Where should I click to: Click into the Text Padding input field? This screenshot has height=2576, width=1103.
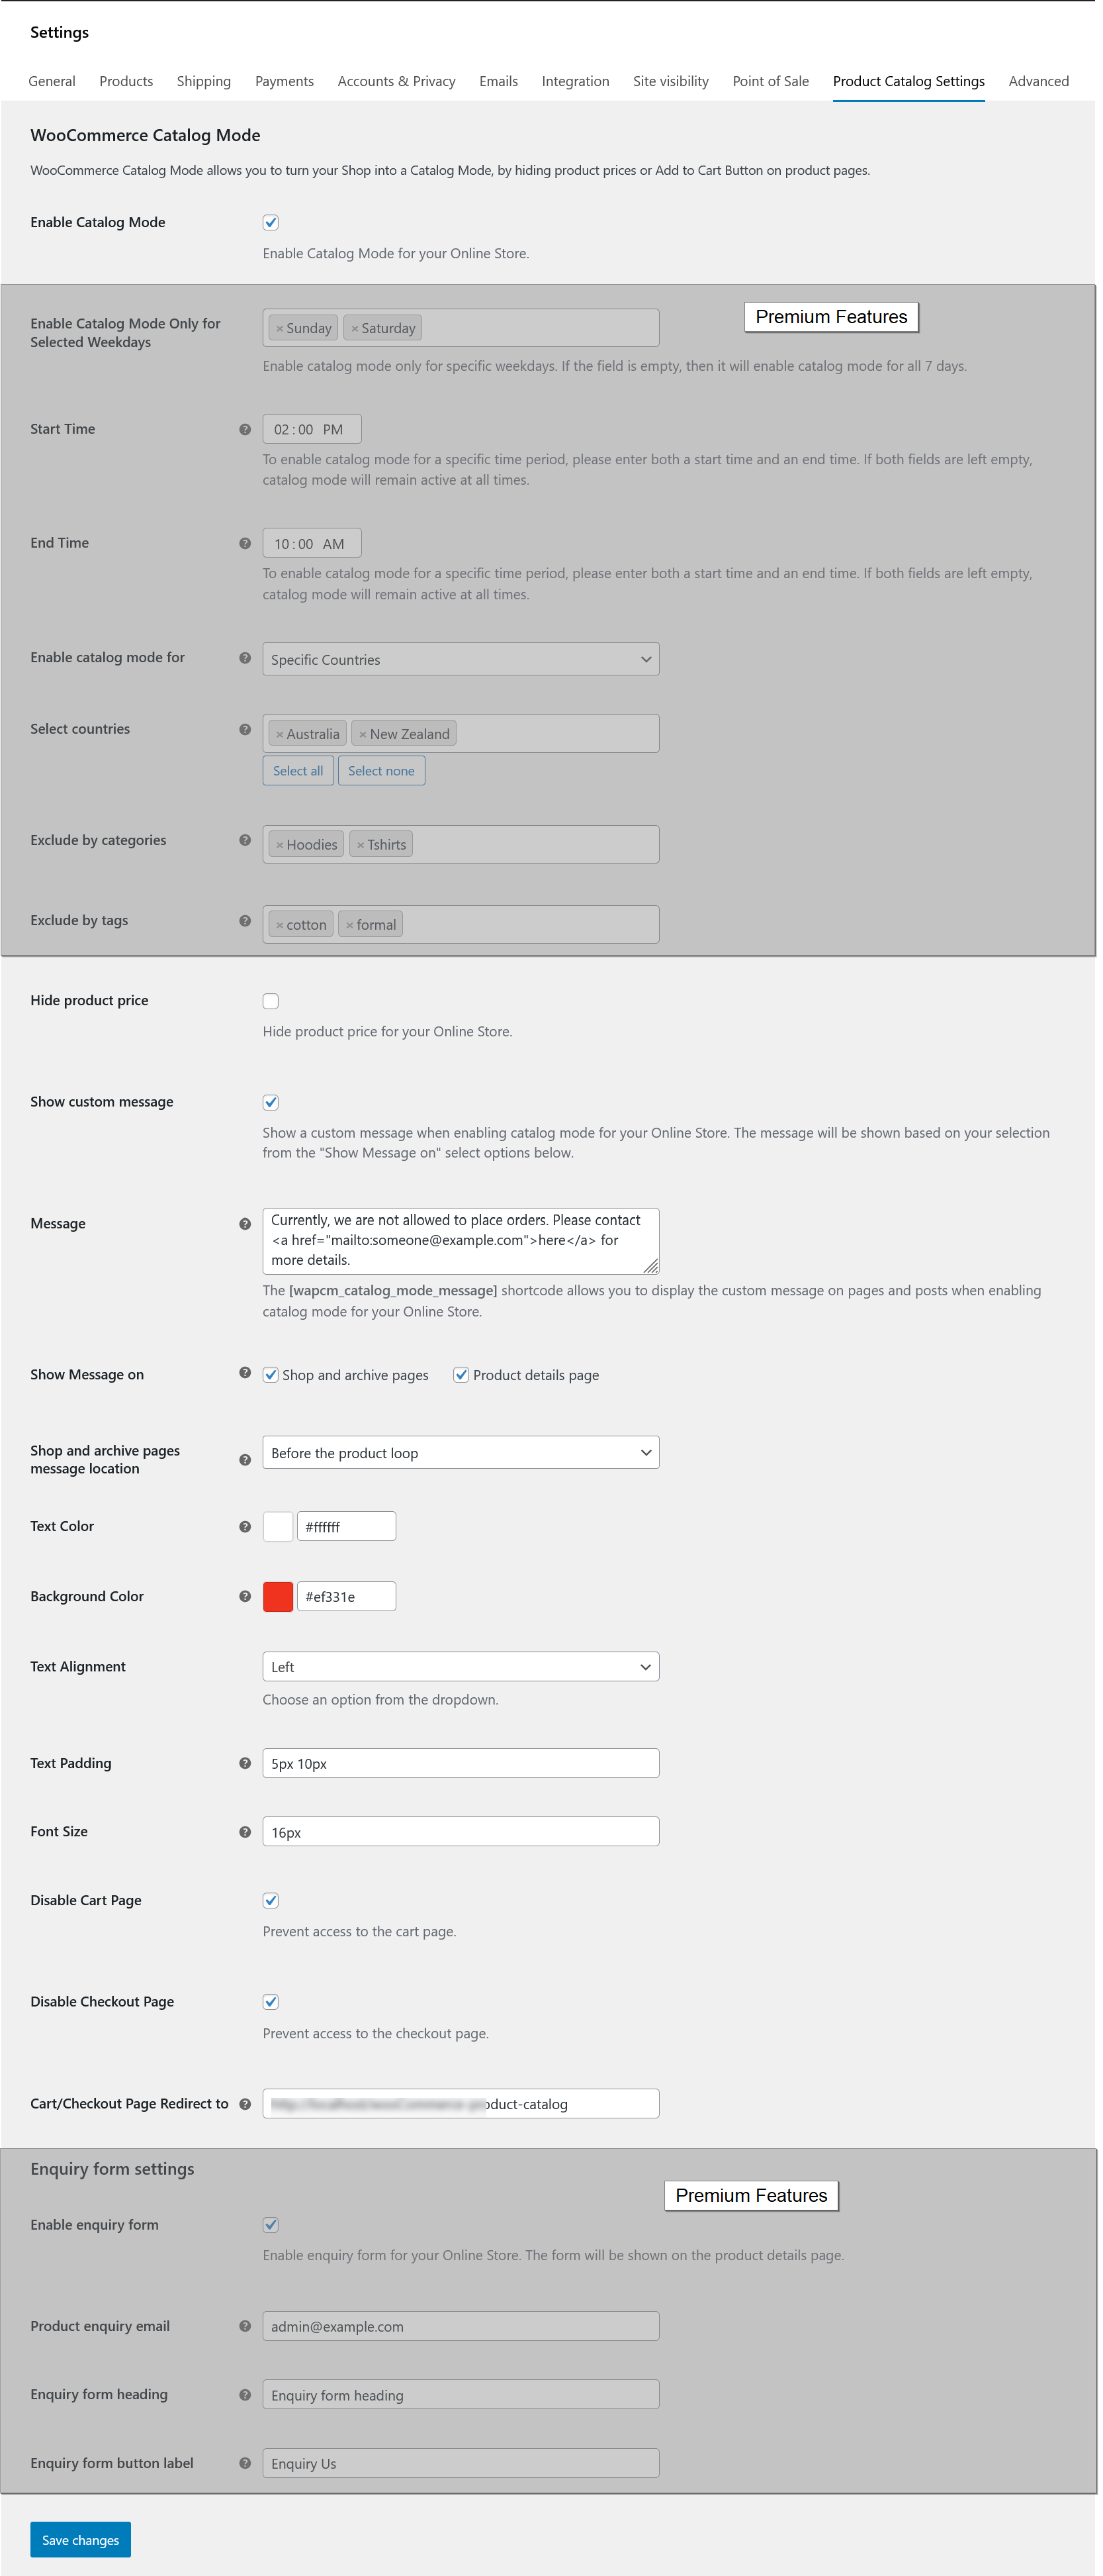(461, 1764)
